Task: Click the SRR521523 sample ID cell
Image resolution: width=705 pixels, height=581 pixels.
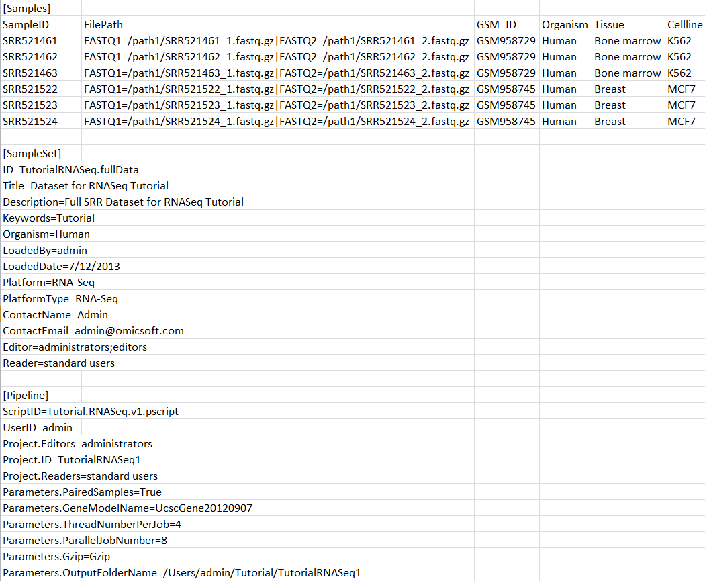Action: (x=41, y=105)
